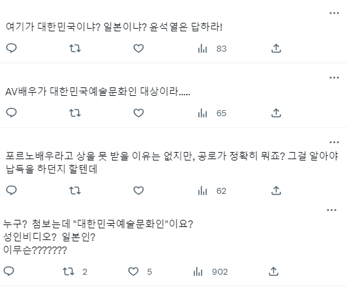Open more options on 누구? 첨보는데 tweet

331,210
